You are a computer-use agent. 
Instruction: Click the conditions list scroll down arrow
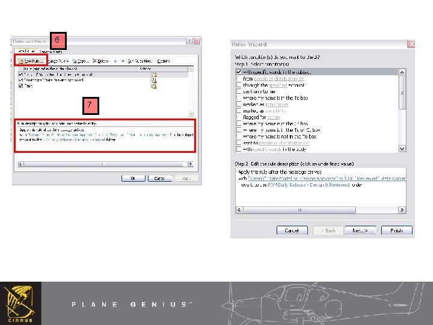[402, 149]
